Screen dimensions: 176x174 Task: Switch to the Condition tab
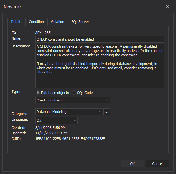pyautogui.click(x=36, y=22)
